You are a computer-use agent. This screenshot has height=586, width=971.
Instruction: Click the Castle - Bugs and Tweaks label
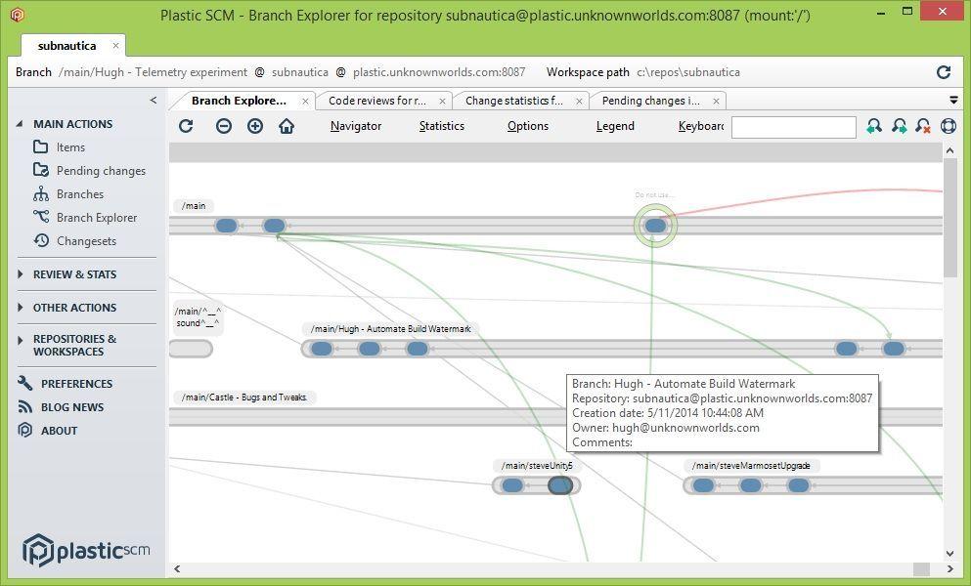click(x=244, y=398)
